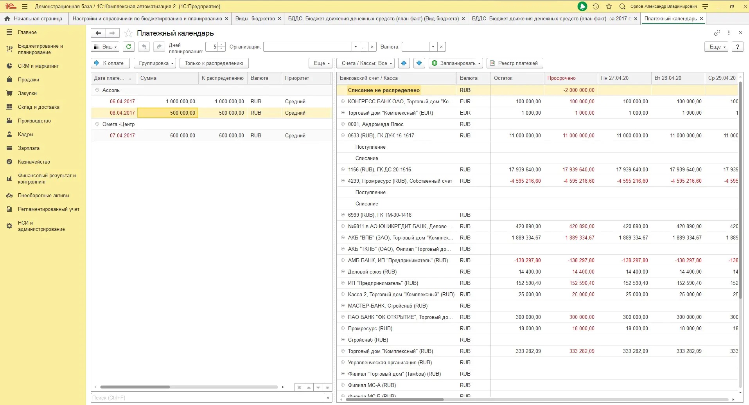Open favorites star in the title bar
The width and height of the screenshot is (749, 405).
pos(609,6)
